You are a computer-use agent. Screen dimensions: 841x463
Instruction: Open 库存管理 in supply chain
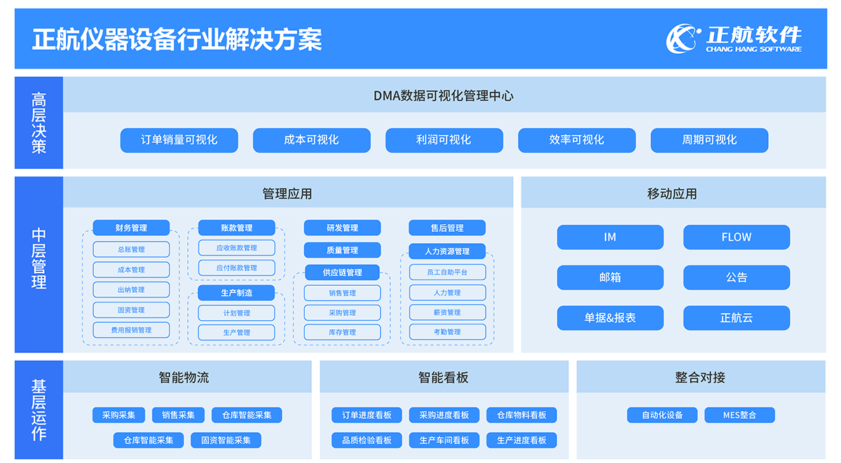(342, 332)
